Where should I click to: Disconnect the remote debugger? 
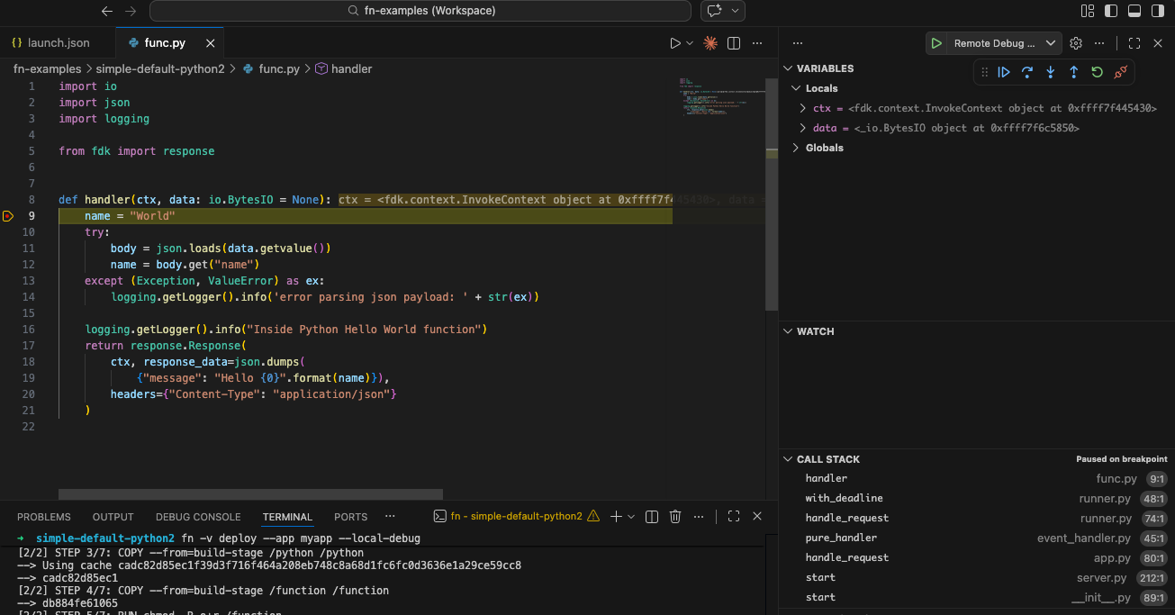pyautogui.click(x=1121, y=72)
